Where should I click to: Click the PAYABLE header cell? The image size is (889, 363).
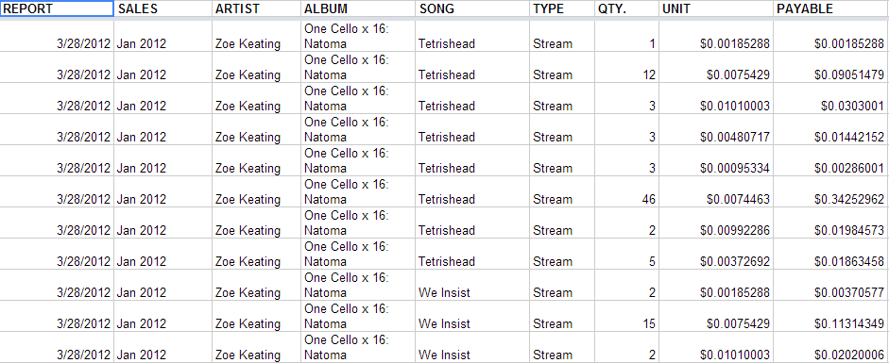[x=831, y=8]
